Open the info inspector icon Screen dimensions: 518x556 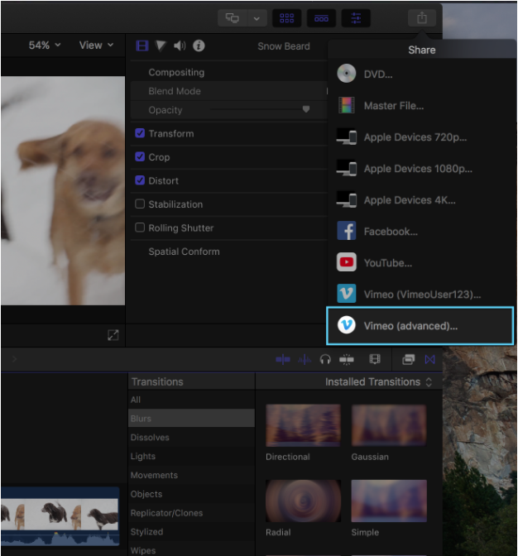point(199,46)
